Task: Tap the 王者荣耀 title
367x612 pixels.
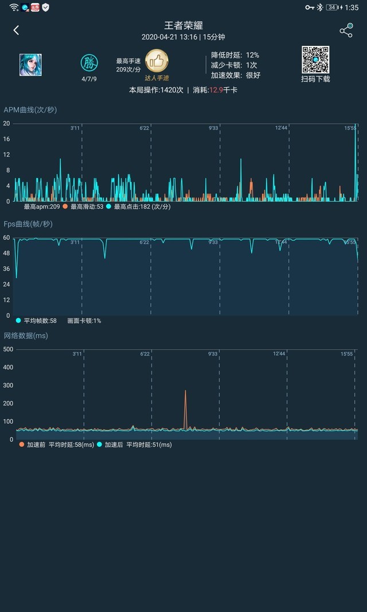Action: click(x=183, y=26)
